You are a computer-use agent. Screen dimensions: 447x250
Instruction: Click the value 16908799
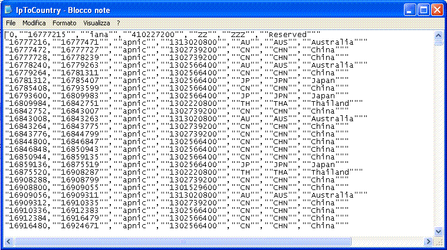tap(80, 180)
